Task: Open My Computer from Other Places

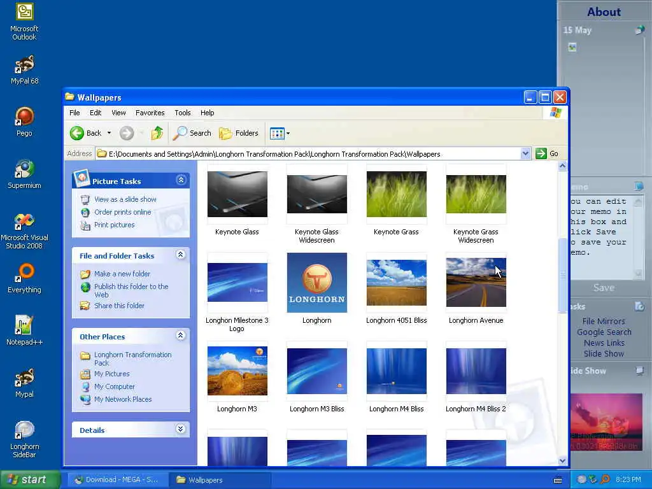Action: point(115,386)
